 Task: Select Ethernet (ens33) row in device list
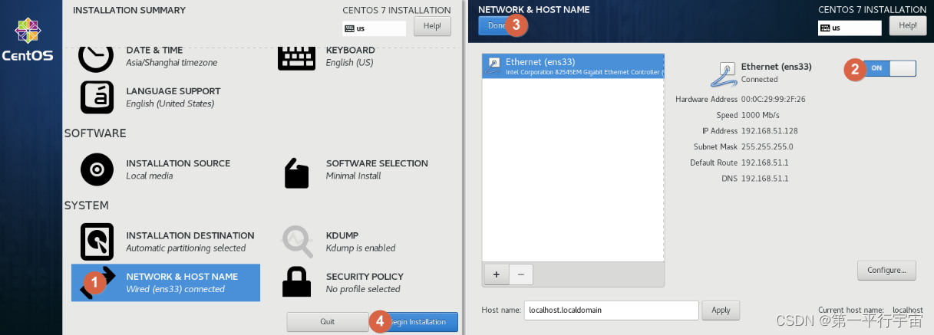pyautogui.click(x=573, y=66)
